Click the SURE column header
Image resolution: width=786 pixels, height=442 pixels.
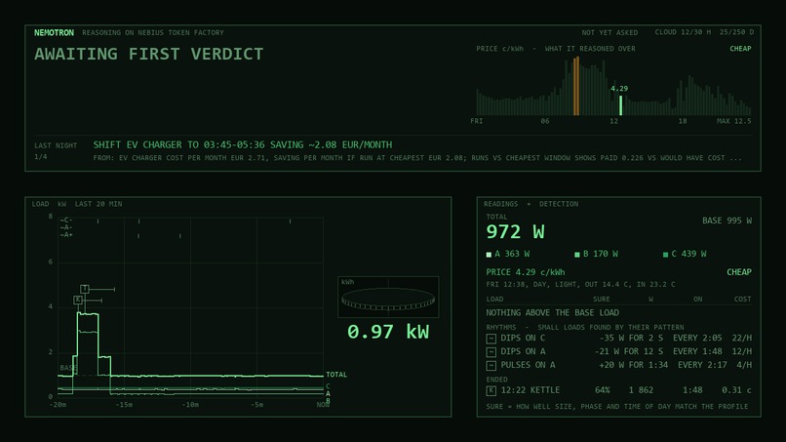point(602,299)
